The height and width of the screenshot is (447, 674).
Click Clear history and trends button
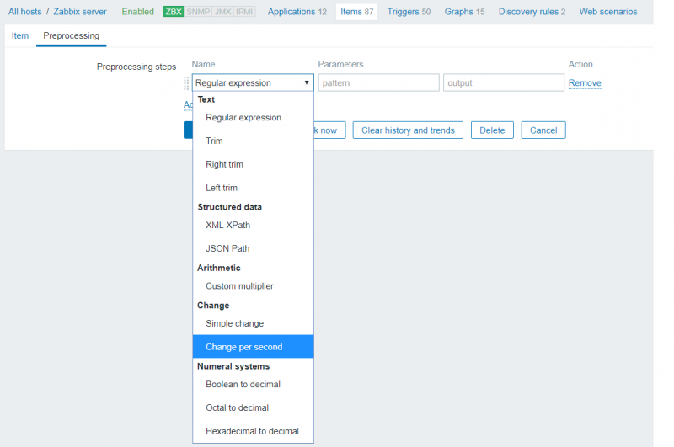[x=408, y=130]
